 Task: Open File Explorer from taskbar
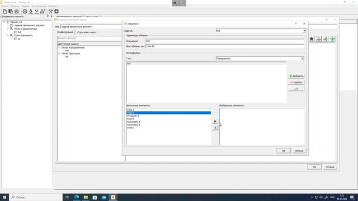point(86,197)
